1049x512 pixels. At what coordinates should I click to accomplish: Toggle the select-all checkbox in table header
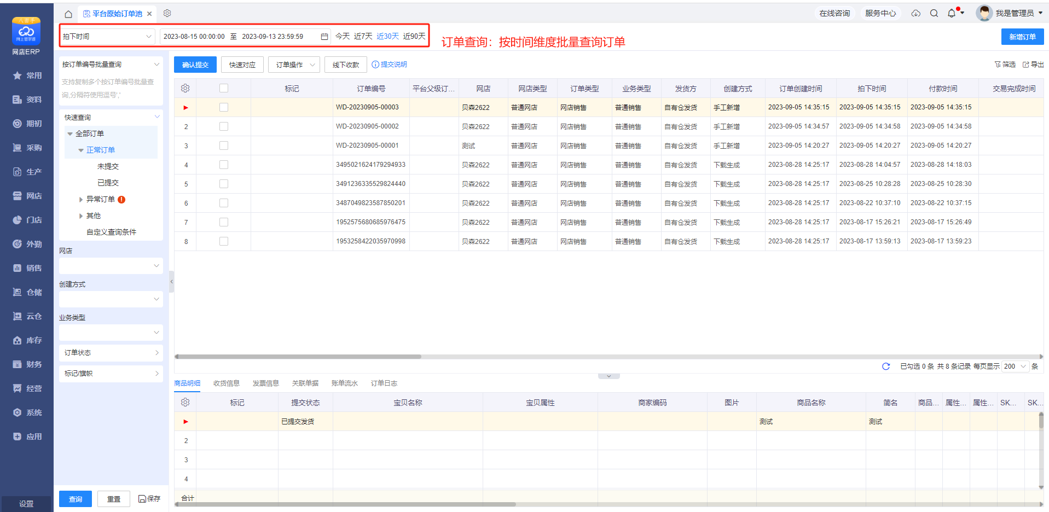coord(224,88)
